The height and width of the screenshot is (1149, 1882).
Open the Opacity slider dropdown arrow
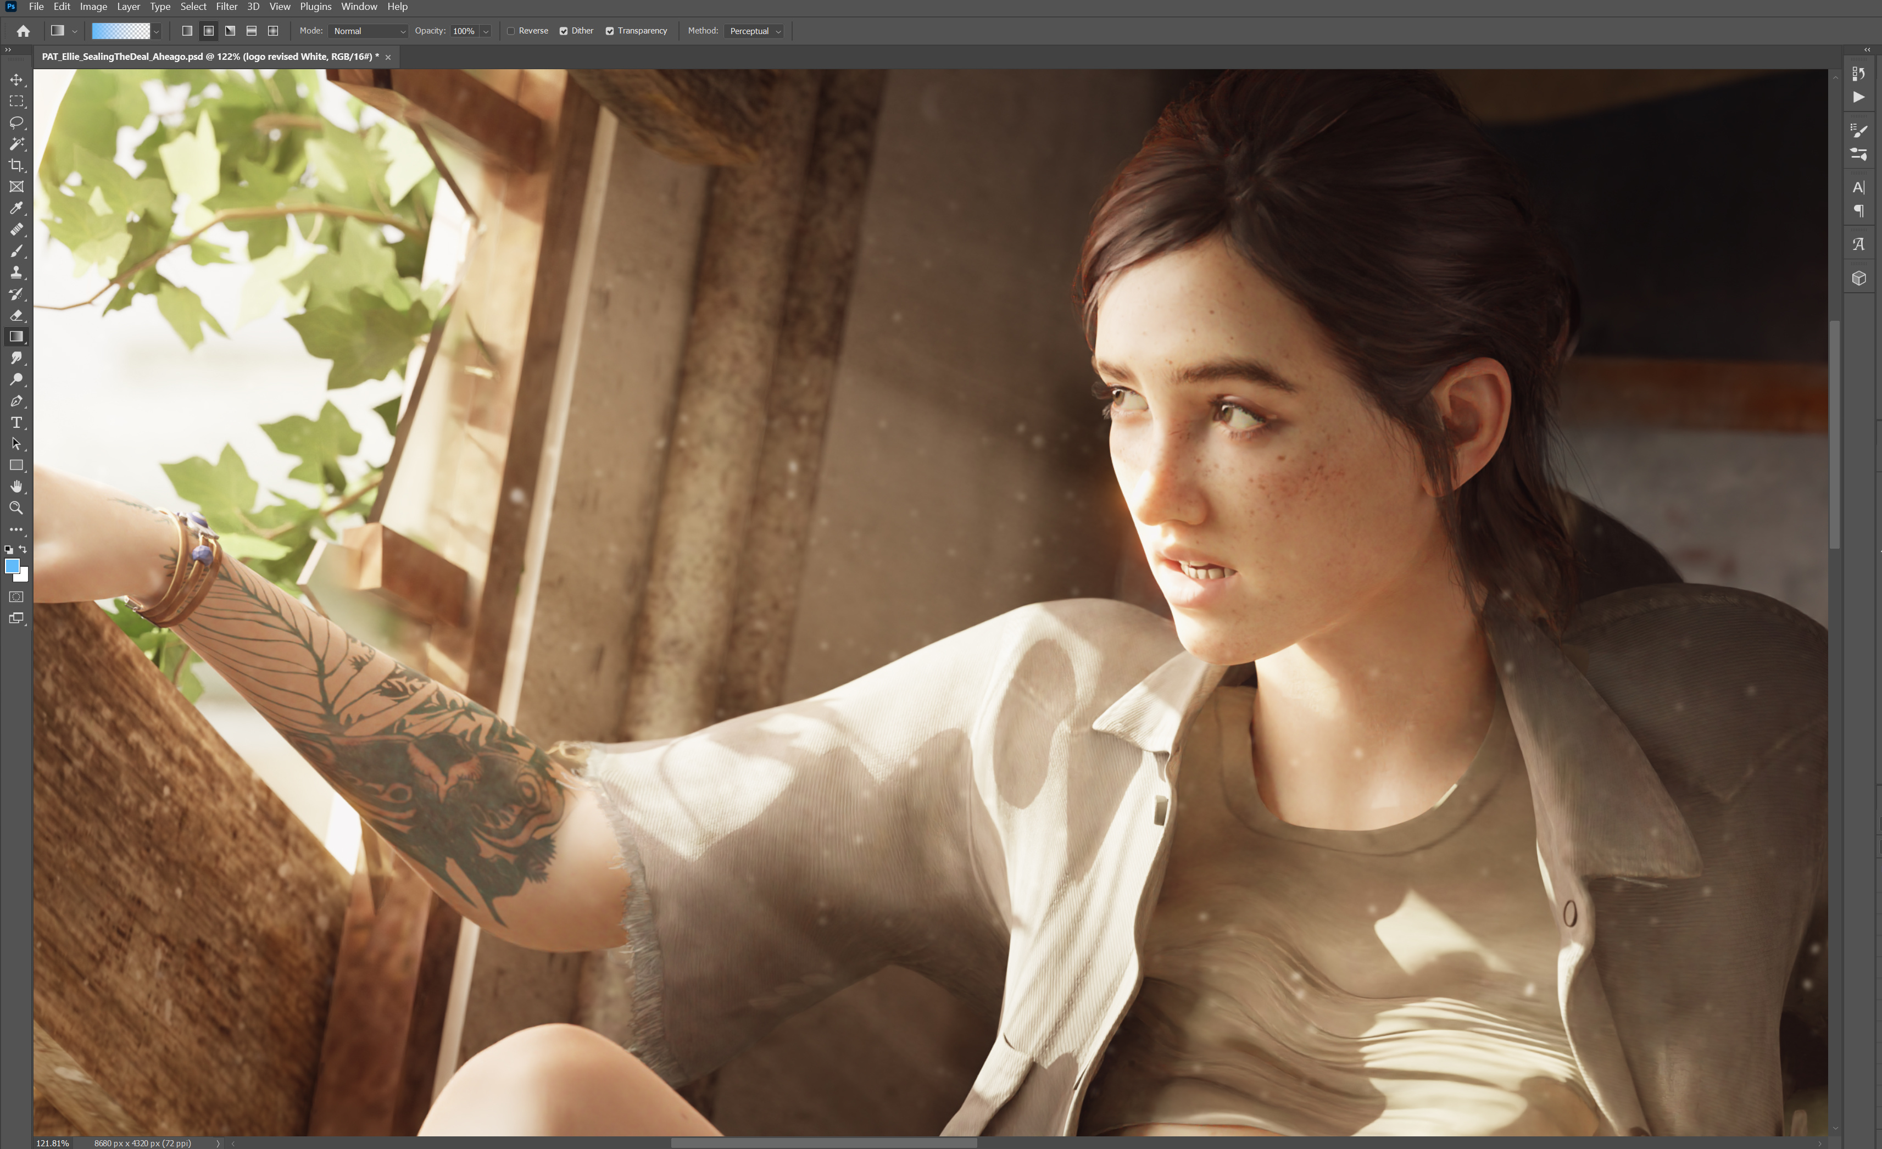pyautogui.click(x=486, y=31)
